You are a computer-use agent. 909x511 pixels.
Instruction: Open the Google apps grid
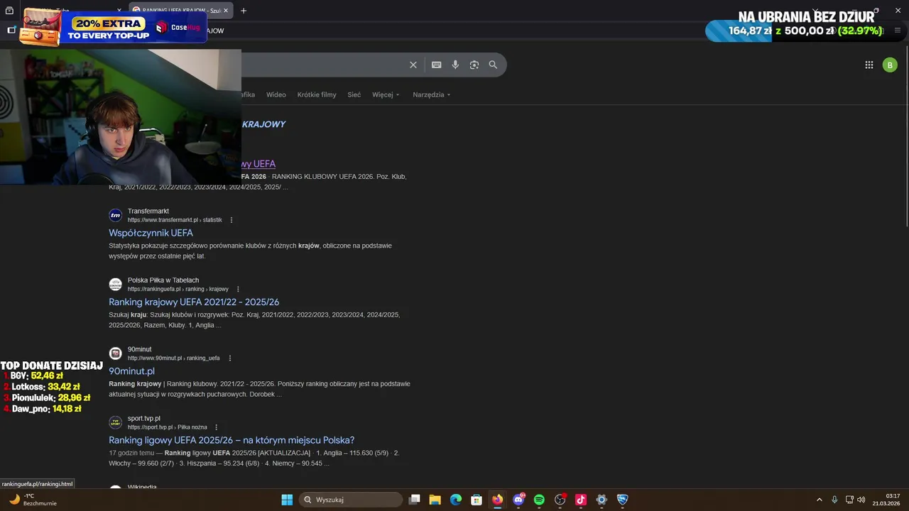(869, 65)
